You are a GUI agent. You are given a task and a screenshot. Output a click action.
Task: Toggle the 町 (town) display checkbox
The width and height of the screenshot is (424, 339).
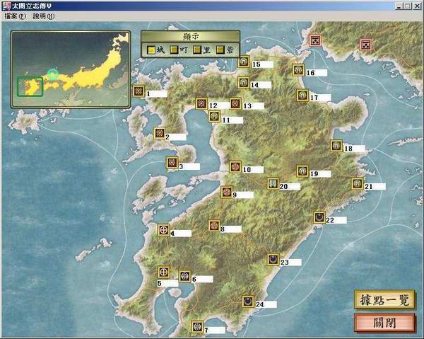[174, 50]
